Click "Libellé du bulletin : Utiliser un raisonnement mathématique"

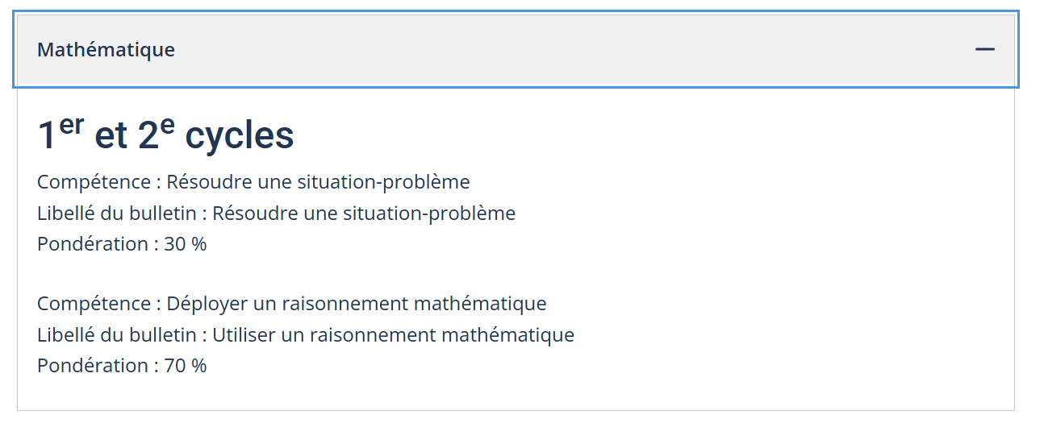(306, 335)
